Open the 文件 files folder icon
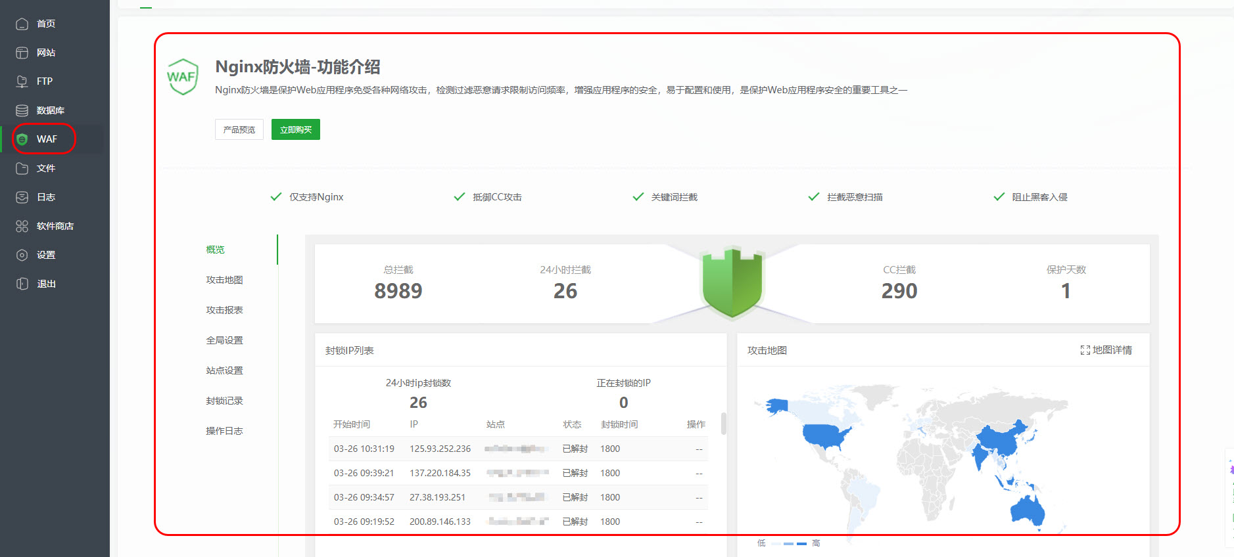This screenshot has width=1234, height=557. point(22,168)
